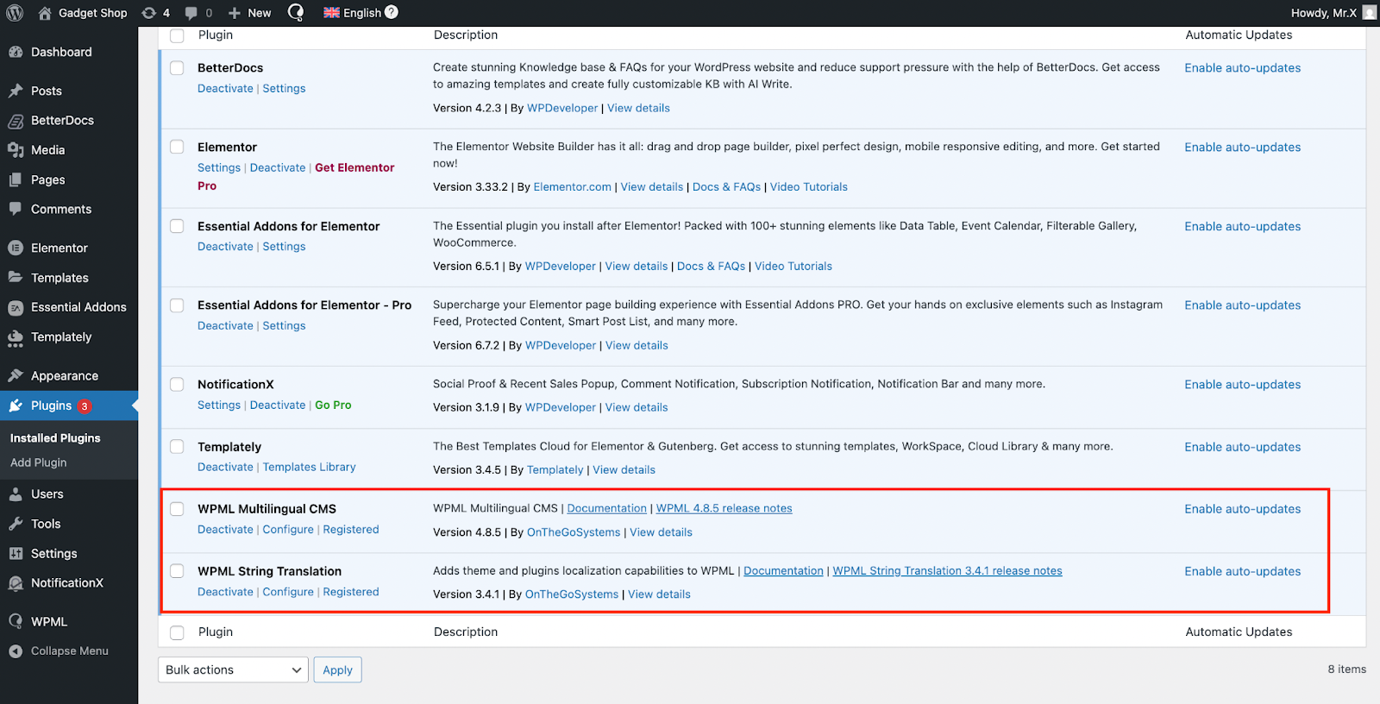
Task: Select all plugins with the bottom footer checkbox
Action: tap(177, 632)
